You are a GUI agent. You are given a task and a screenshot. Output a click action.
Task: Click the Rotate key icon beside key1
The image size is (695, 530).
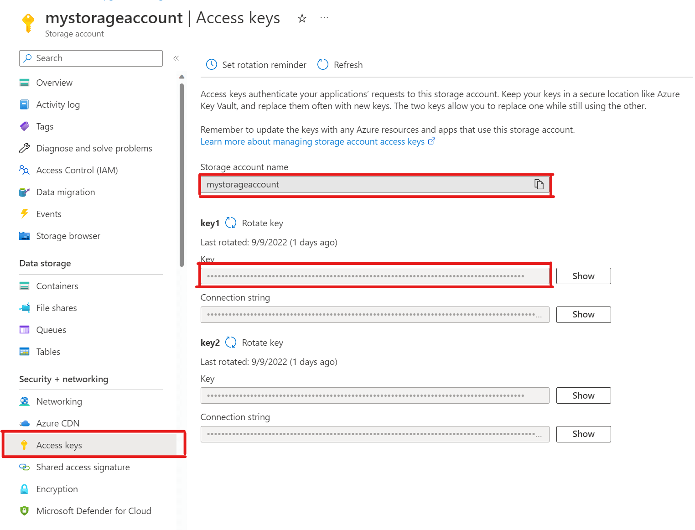[x=231, y=223]
